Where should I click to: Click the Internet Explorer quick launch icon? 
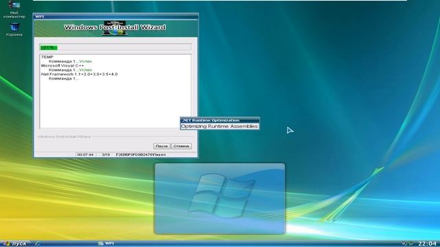[37, 244]
